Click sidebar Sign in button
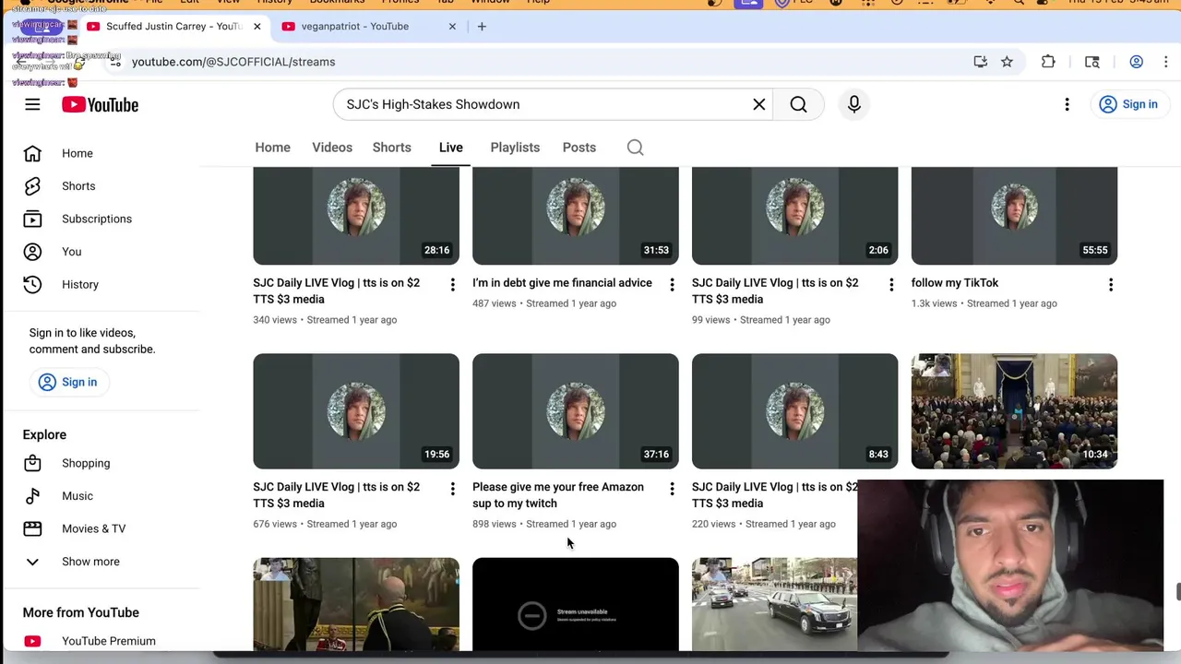 [68, 382]
